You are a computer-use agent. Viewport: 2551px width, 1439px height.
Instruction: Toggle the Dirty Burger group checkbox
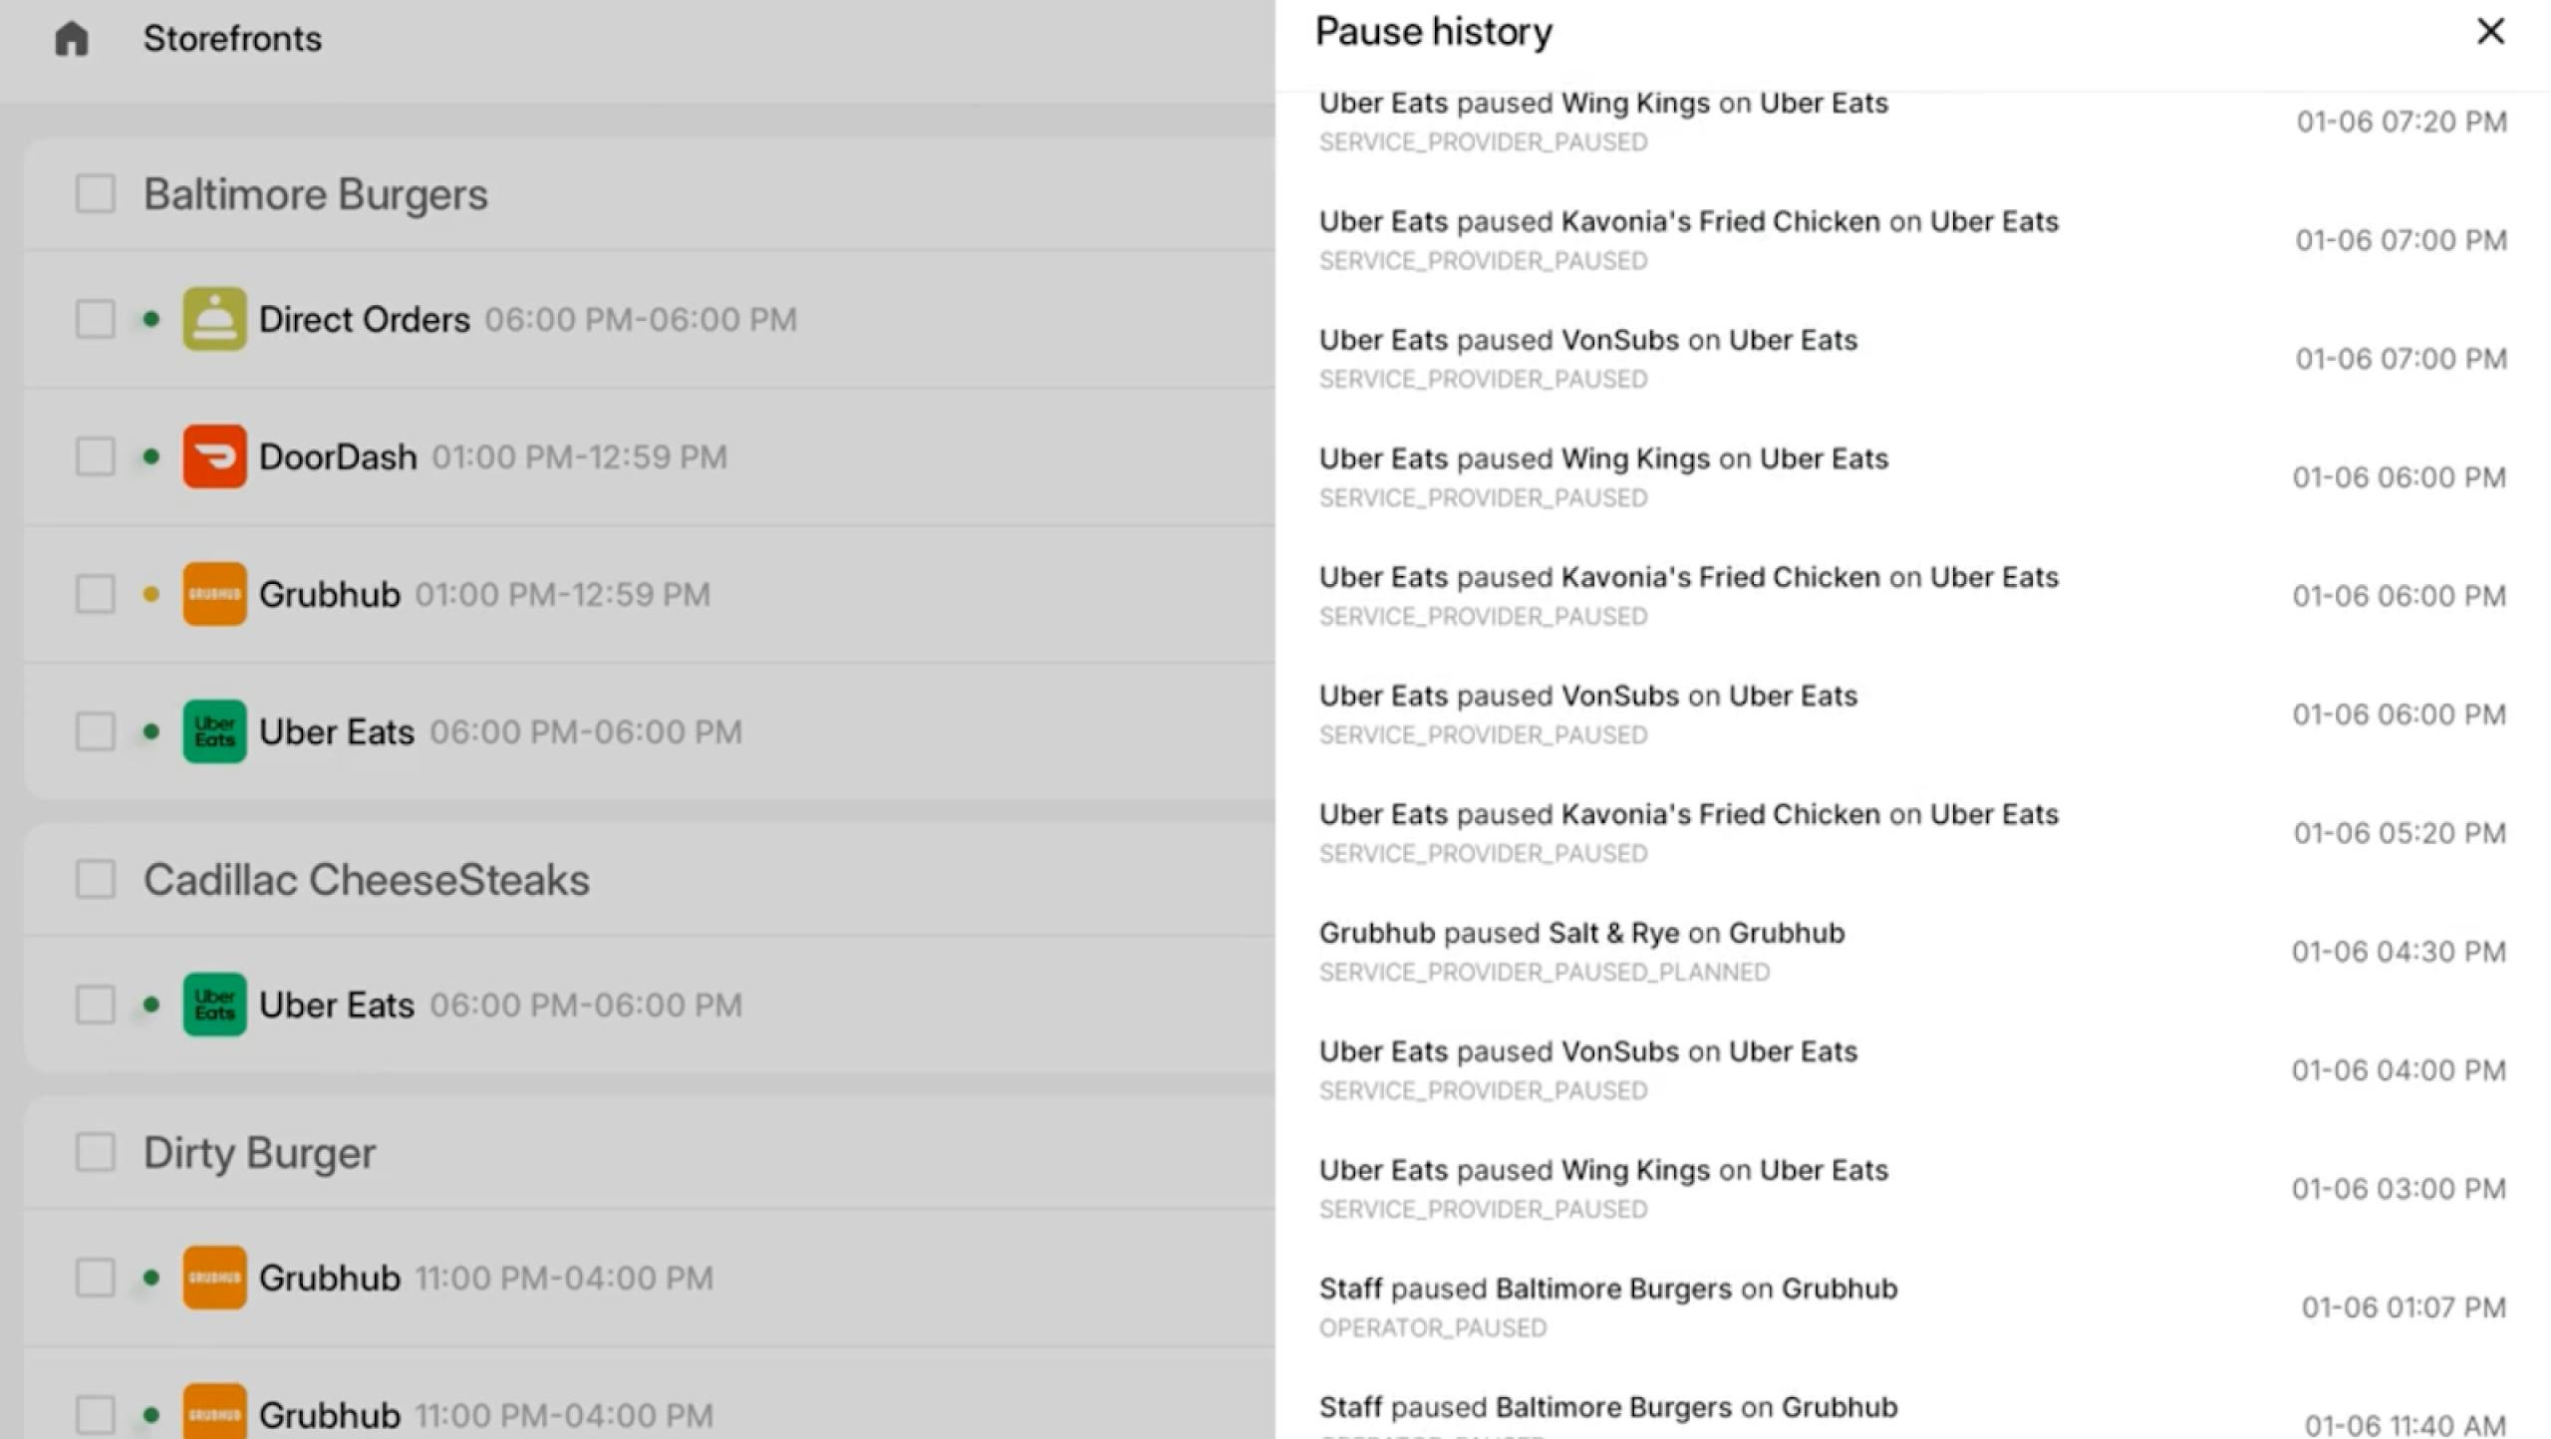[x=96, y=1152]
